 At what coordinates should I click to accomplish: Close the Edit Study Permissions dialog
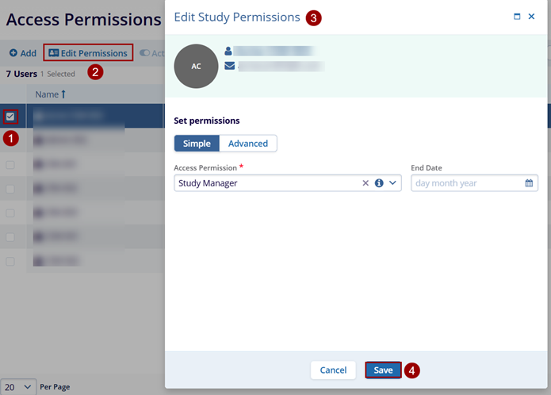point(531,17)
